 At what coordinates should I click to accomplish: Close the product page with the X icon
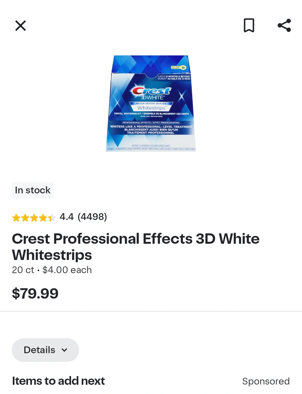coord(20,26)
